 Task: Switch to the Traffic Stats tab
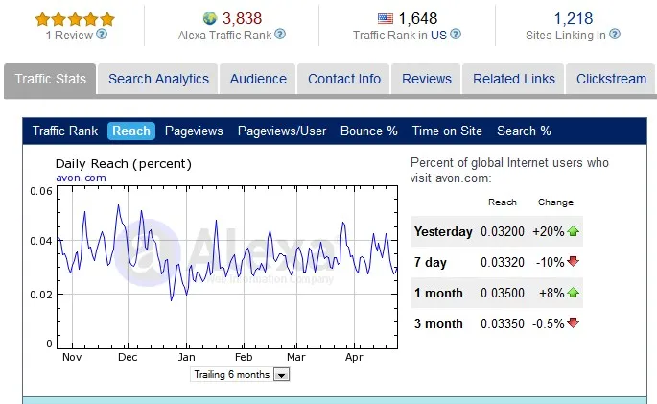(x=50, y=79)
